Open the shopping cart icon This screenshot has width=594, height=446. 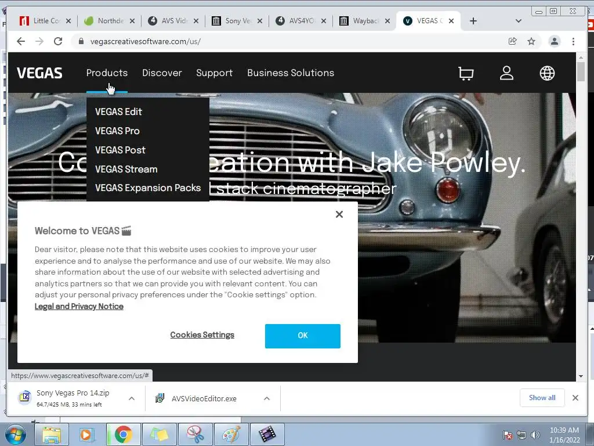coord(466,73)
